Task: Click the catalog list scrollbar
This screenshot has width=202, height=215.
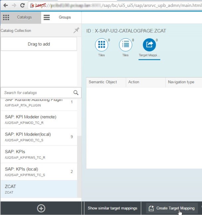Action: [79, 160]
